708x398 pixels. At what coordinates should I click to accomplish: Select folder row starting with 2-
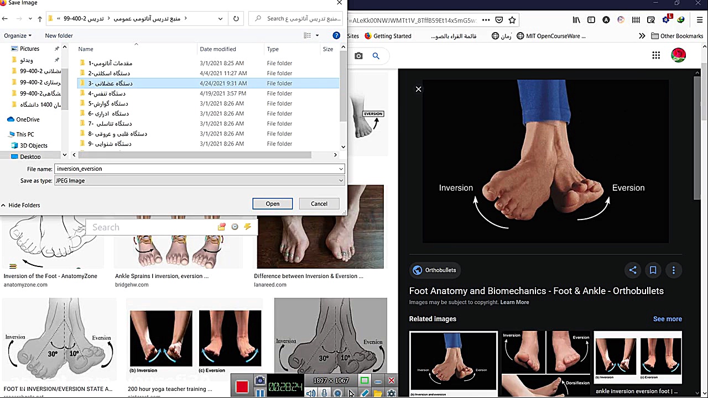pos(208,73)
